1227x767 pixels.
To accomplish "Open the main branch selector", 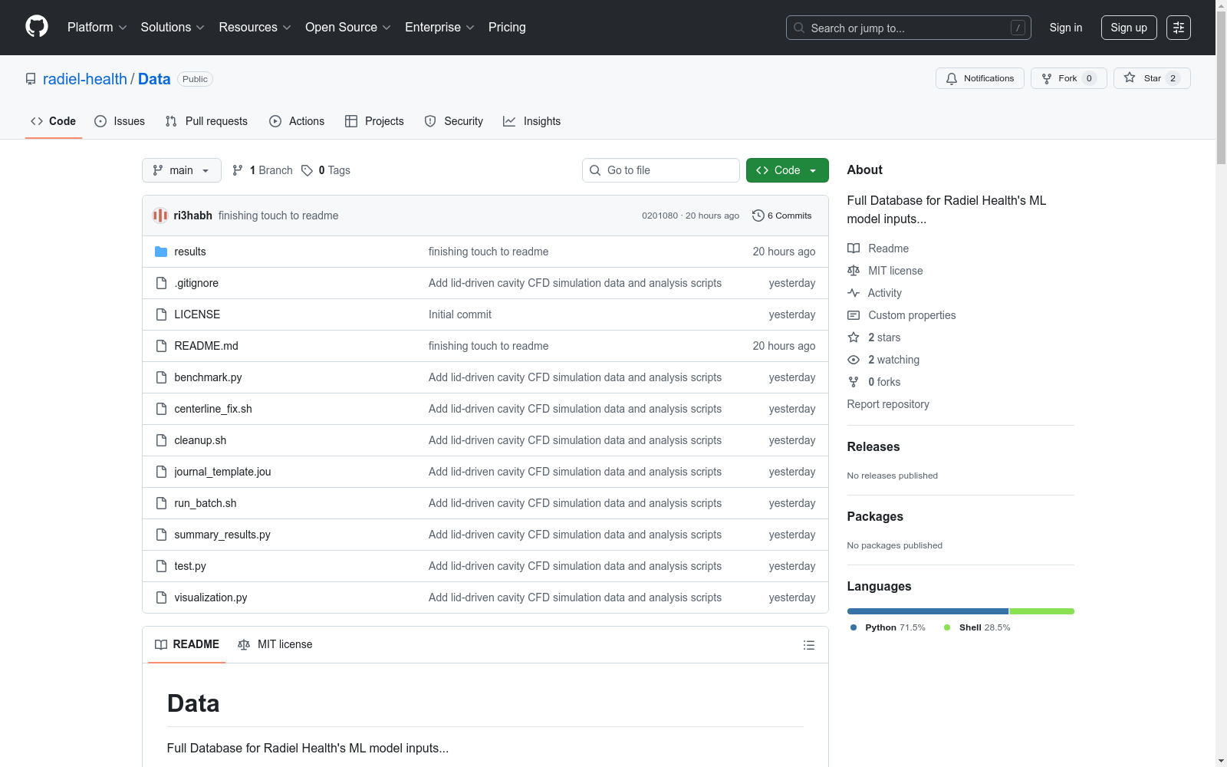I will coord(182,170).
